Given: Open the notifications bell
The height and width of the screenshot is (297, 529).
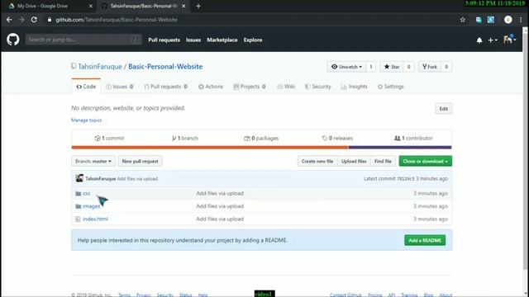Looking at the screenshot, I should click(x=479, y=40).
